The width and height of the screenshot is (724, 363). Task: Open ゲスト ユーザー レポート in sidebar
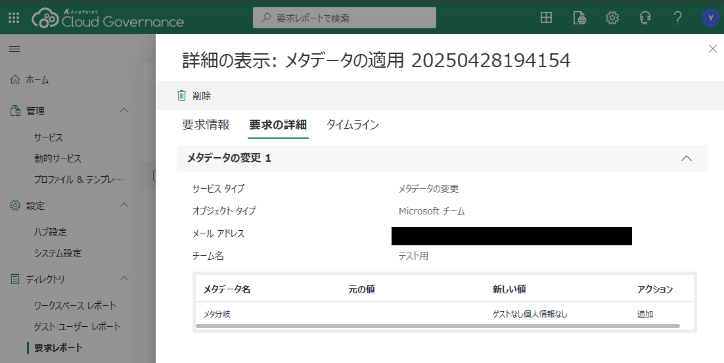pyautogui.click(x=78, y=326)
